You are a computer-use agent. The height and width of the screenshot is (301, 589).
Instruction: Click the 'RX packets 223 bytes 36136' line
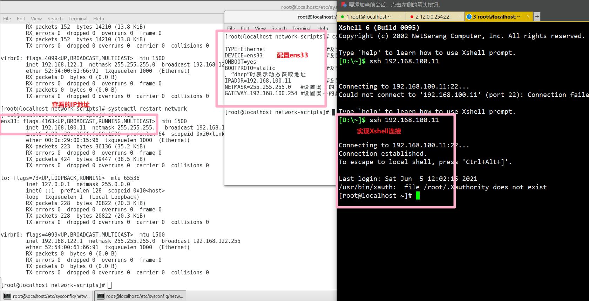pyautogui.click(x=86, y=146)
